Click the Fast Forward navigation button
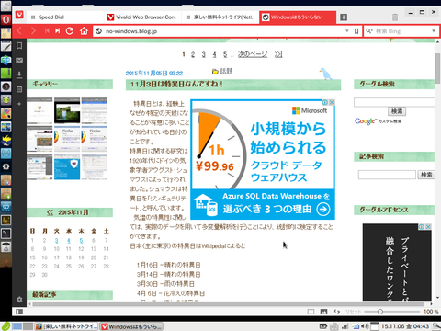 click(58, 31)
